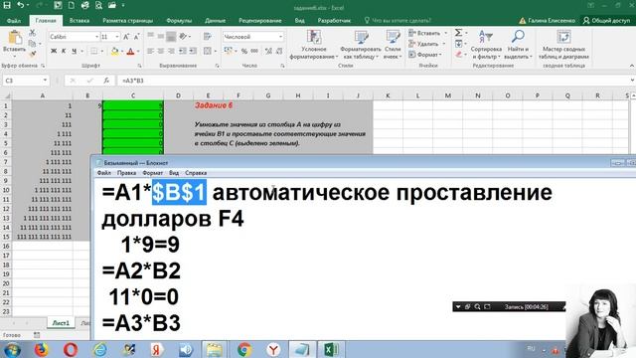Screen dimensions: 636x358
Task: Switch to the Разработчик tab
Action: click(x=334, y=20)
